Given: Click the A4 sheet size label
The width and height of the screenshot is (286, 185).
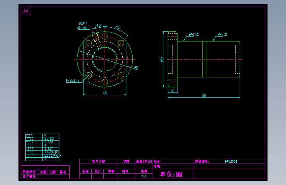Looking at the screenshot, I should coord(26,11).
